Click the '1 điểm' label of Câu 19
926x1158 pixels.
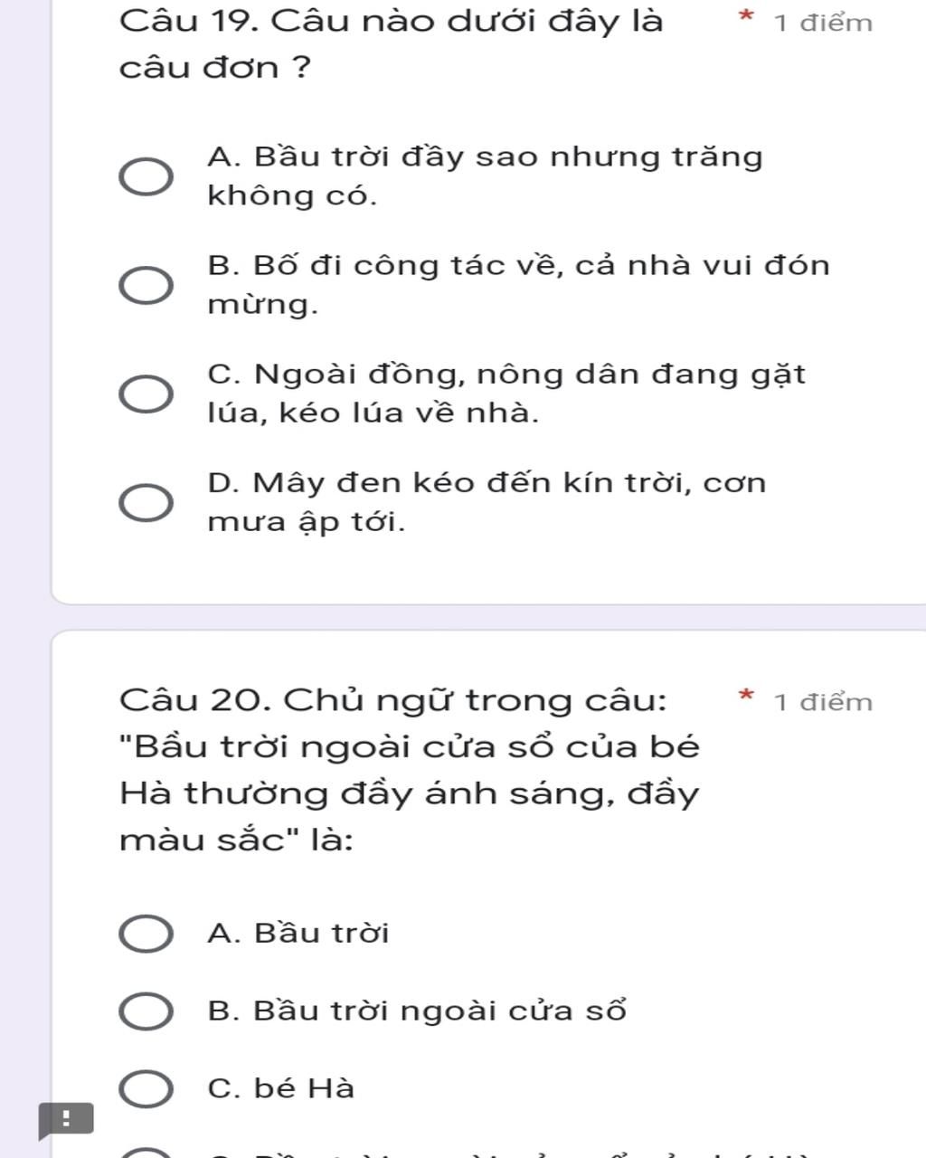pyautogui.click(x=823, y=23)
